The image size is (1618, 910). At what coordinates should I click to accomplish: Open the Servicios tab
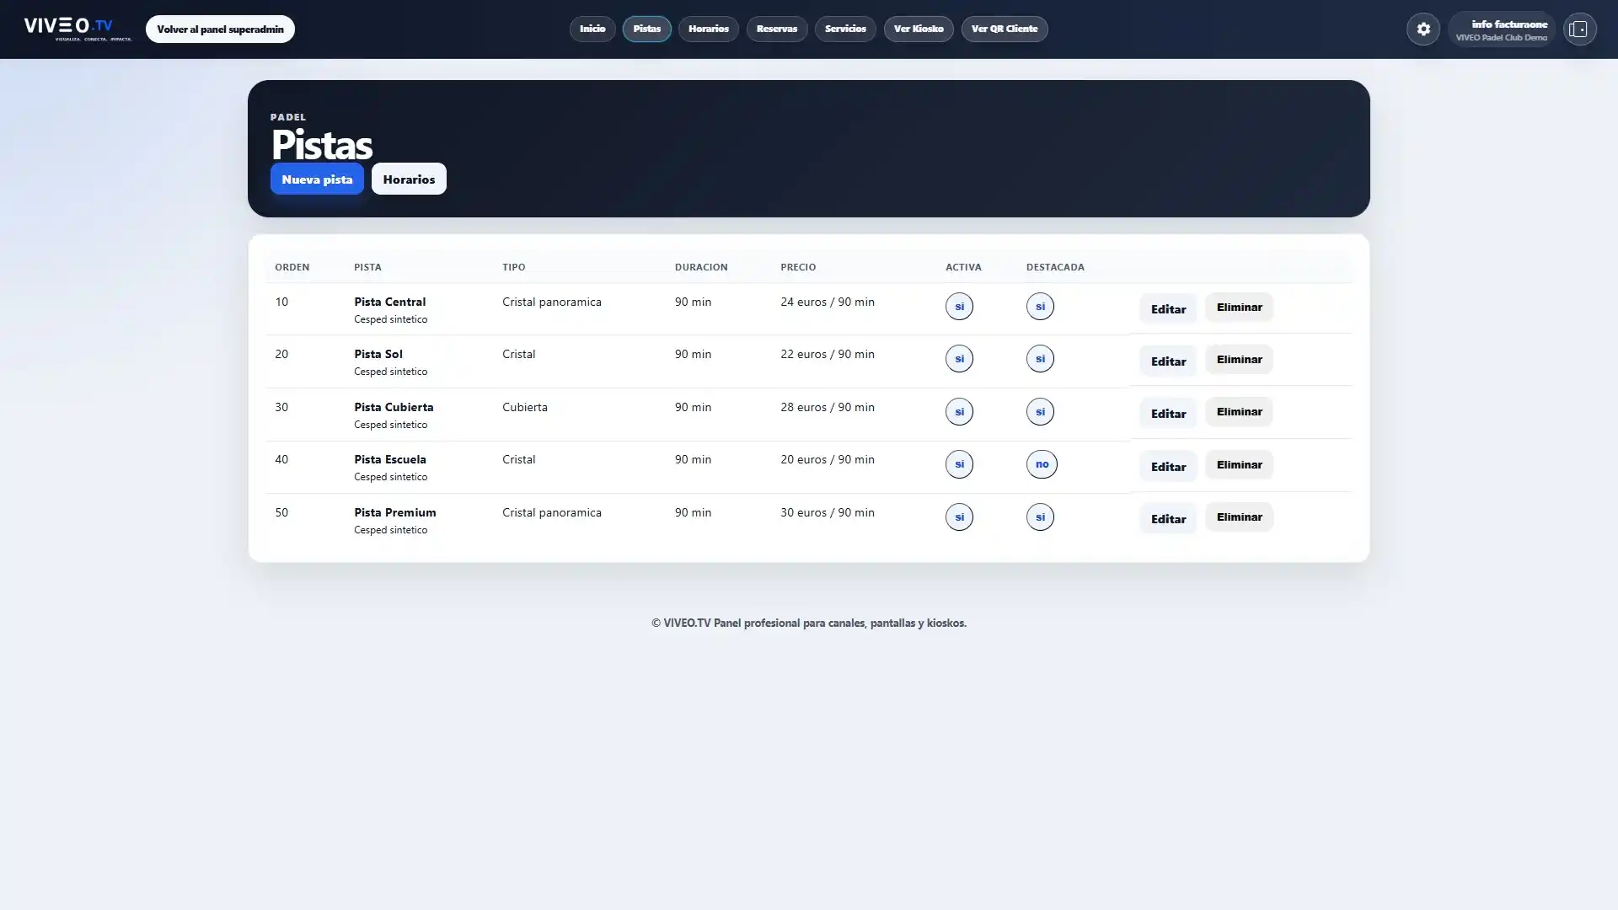(x=845, y=29)
